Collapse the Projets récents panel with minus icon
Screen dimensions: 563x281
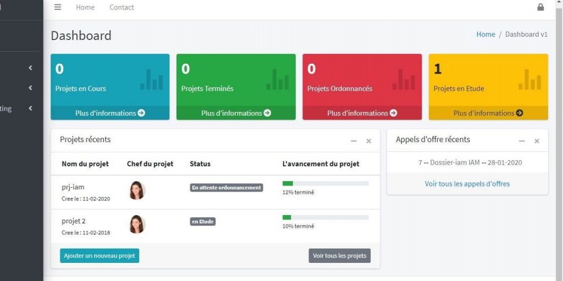[354, 141]
